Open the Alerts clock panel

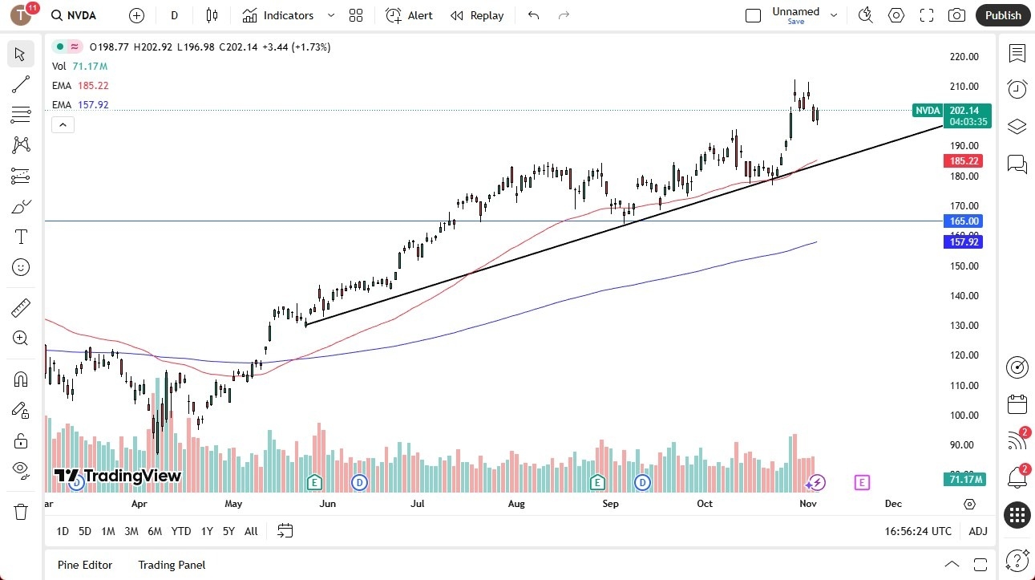pyautogui.click(x=1017, y=88)
